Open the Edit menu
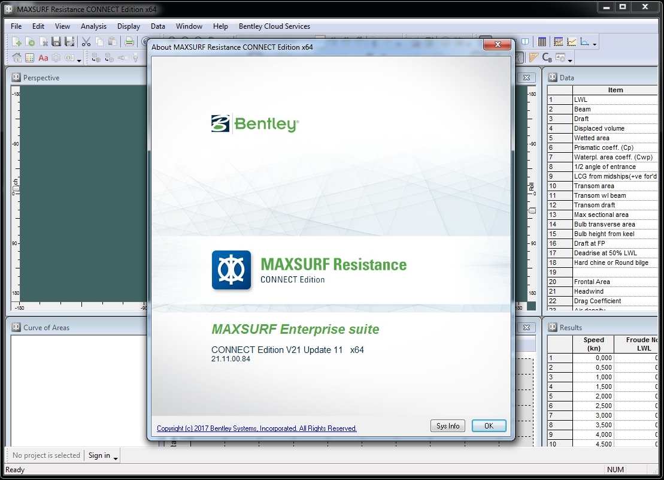 tap(38, 26)
